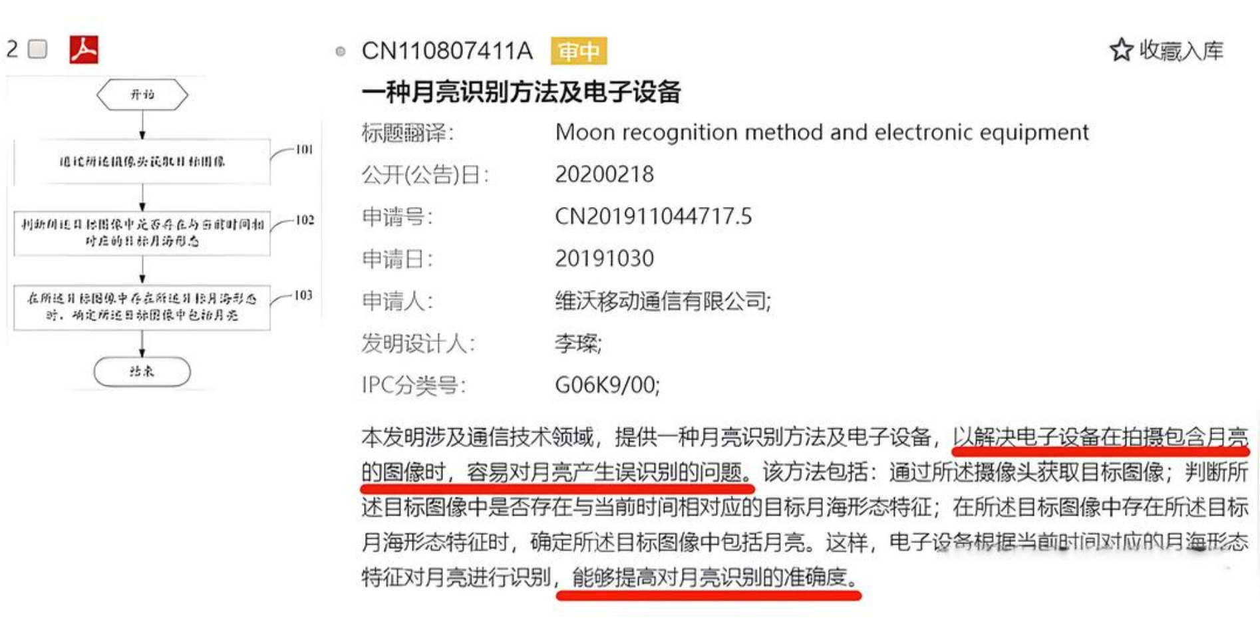Select inventor name 李璨

[x=577, y=343]
